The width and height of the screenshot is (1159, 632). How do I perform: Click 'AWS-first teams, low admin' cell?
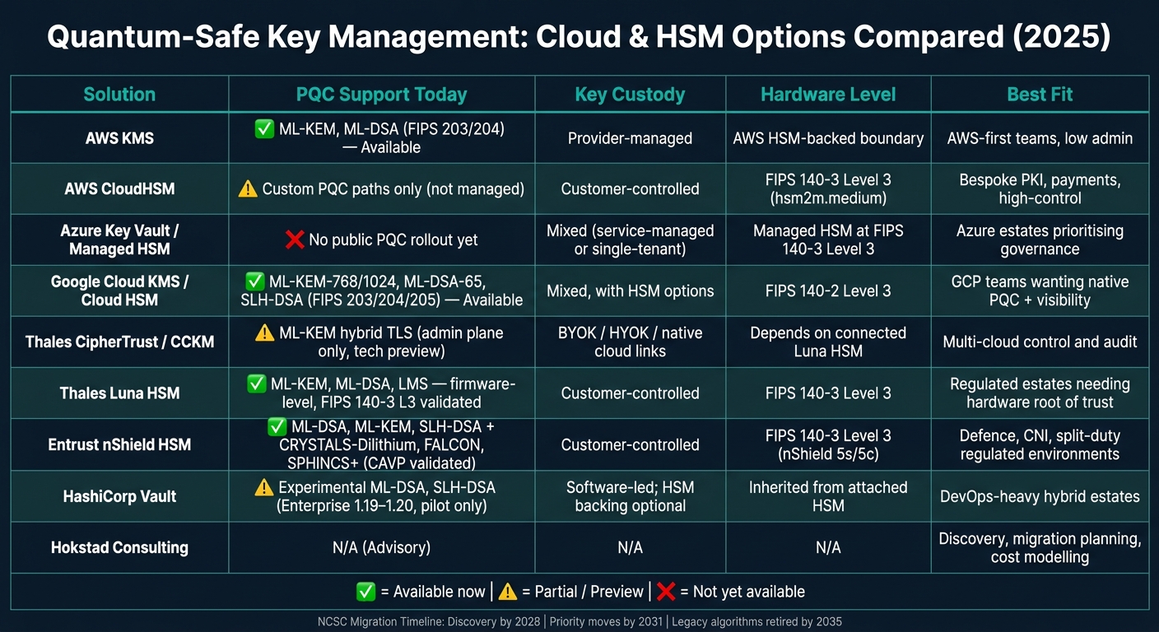tap(1040, 138)
